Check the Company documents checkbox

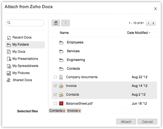tap(55, 77)
